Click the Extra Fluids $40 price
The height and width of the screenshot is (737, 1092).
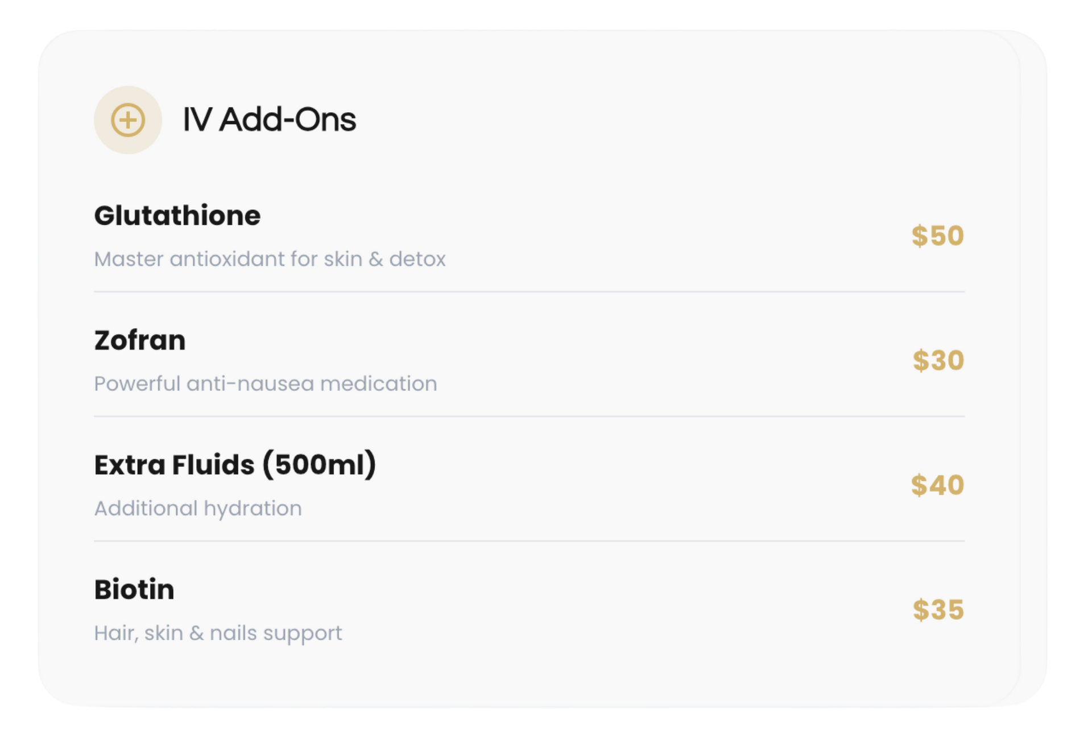(x=937, y=485)
